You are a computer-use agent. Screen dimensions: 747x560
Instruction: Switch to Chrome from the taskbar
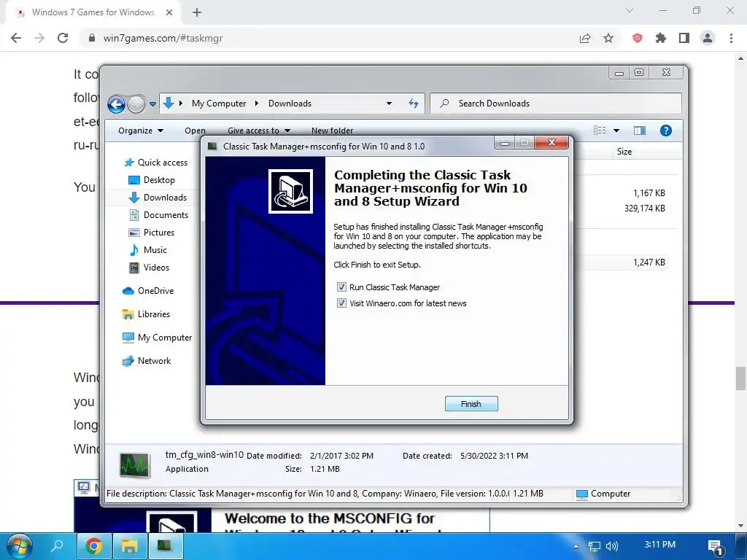tap(94, 545)
